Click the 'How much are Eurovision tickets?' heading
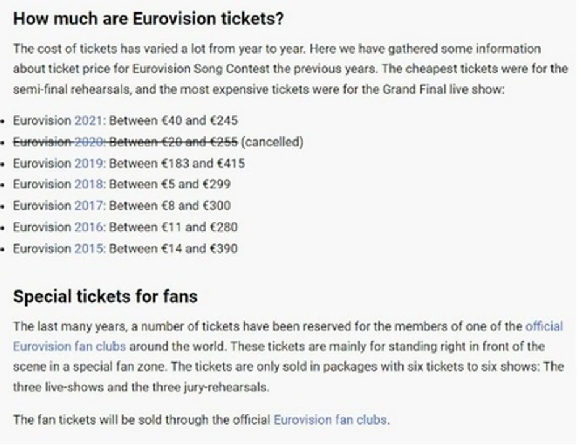This screenshot has width=581, height=445. [x=148, y=19]
